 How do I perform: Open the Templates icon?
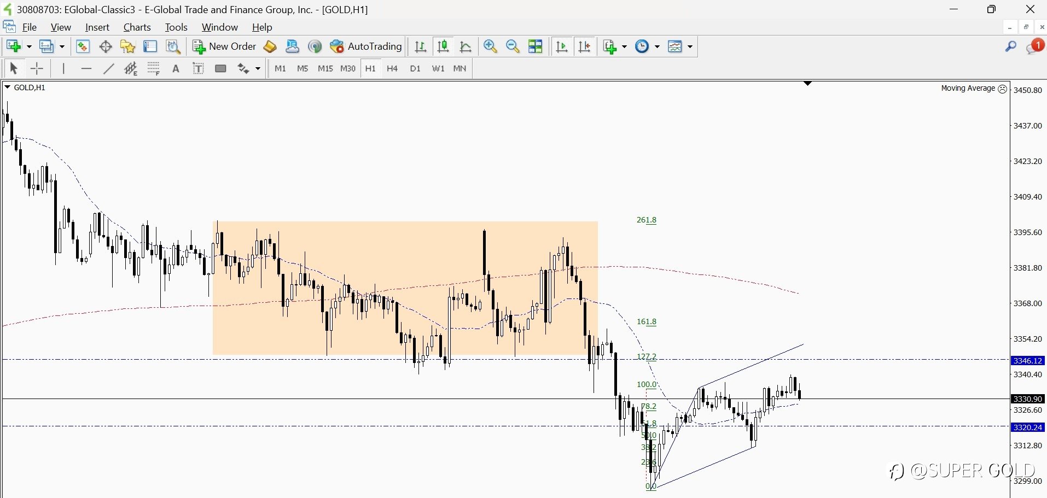pos(676,46)
